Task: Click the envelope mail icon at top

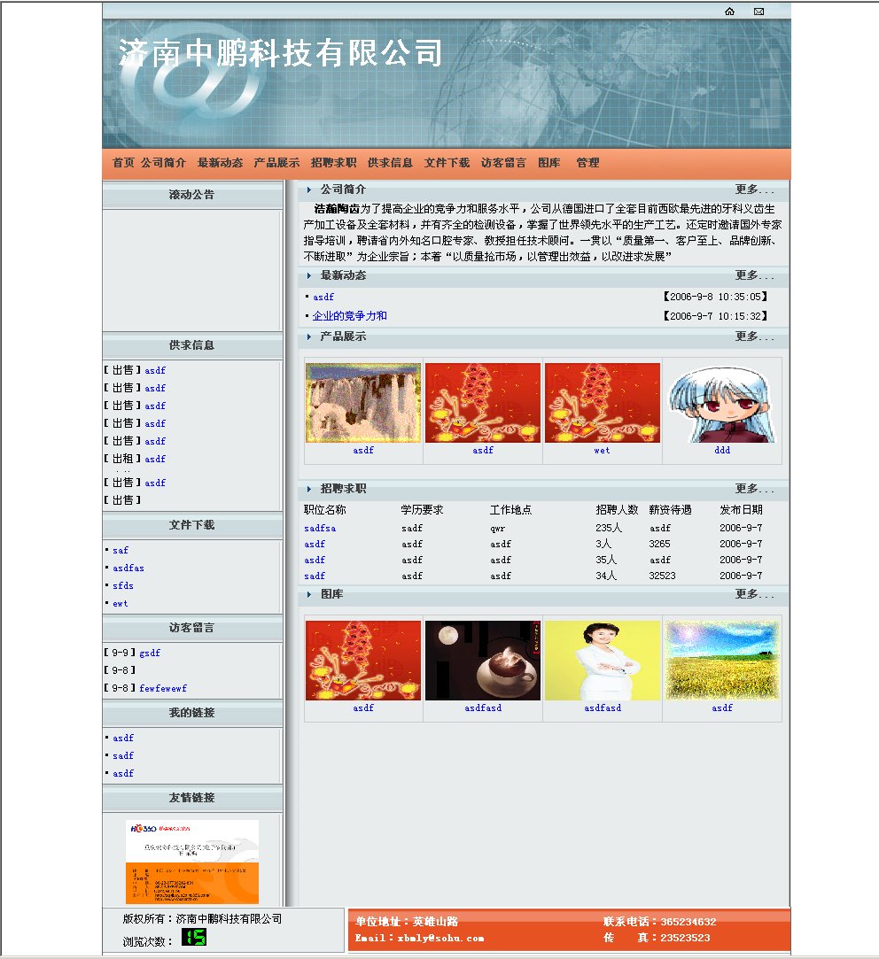Action: [x=758, y=12]
